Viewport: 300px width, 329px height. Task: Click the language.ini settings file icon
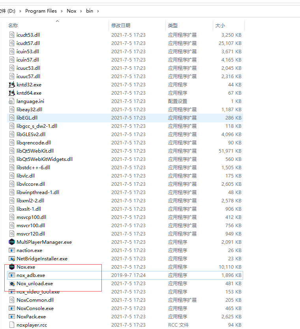11,101
